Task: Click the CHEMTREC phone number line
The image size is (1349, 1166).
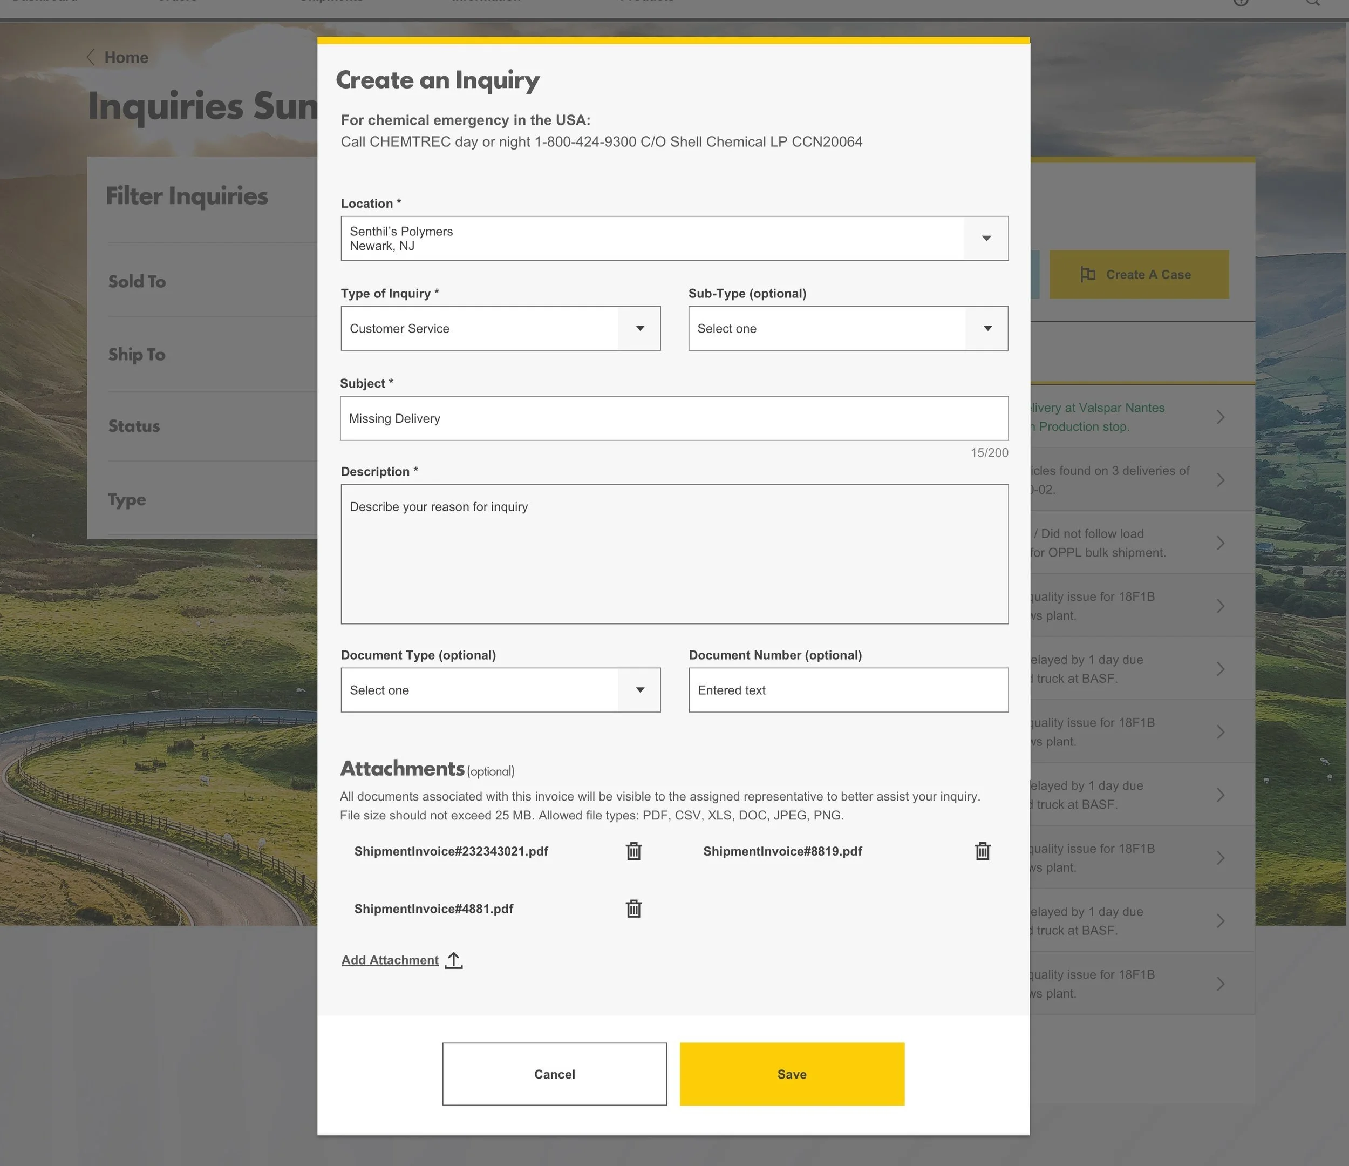Action: 602,142
